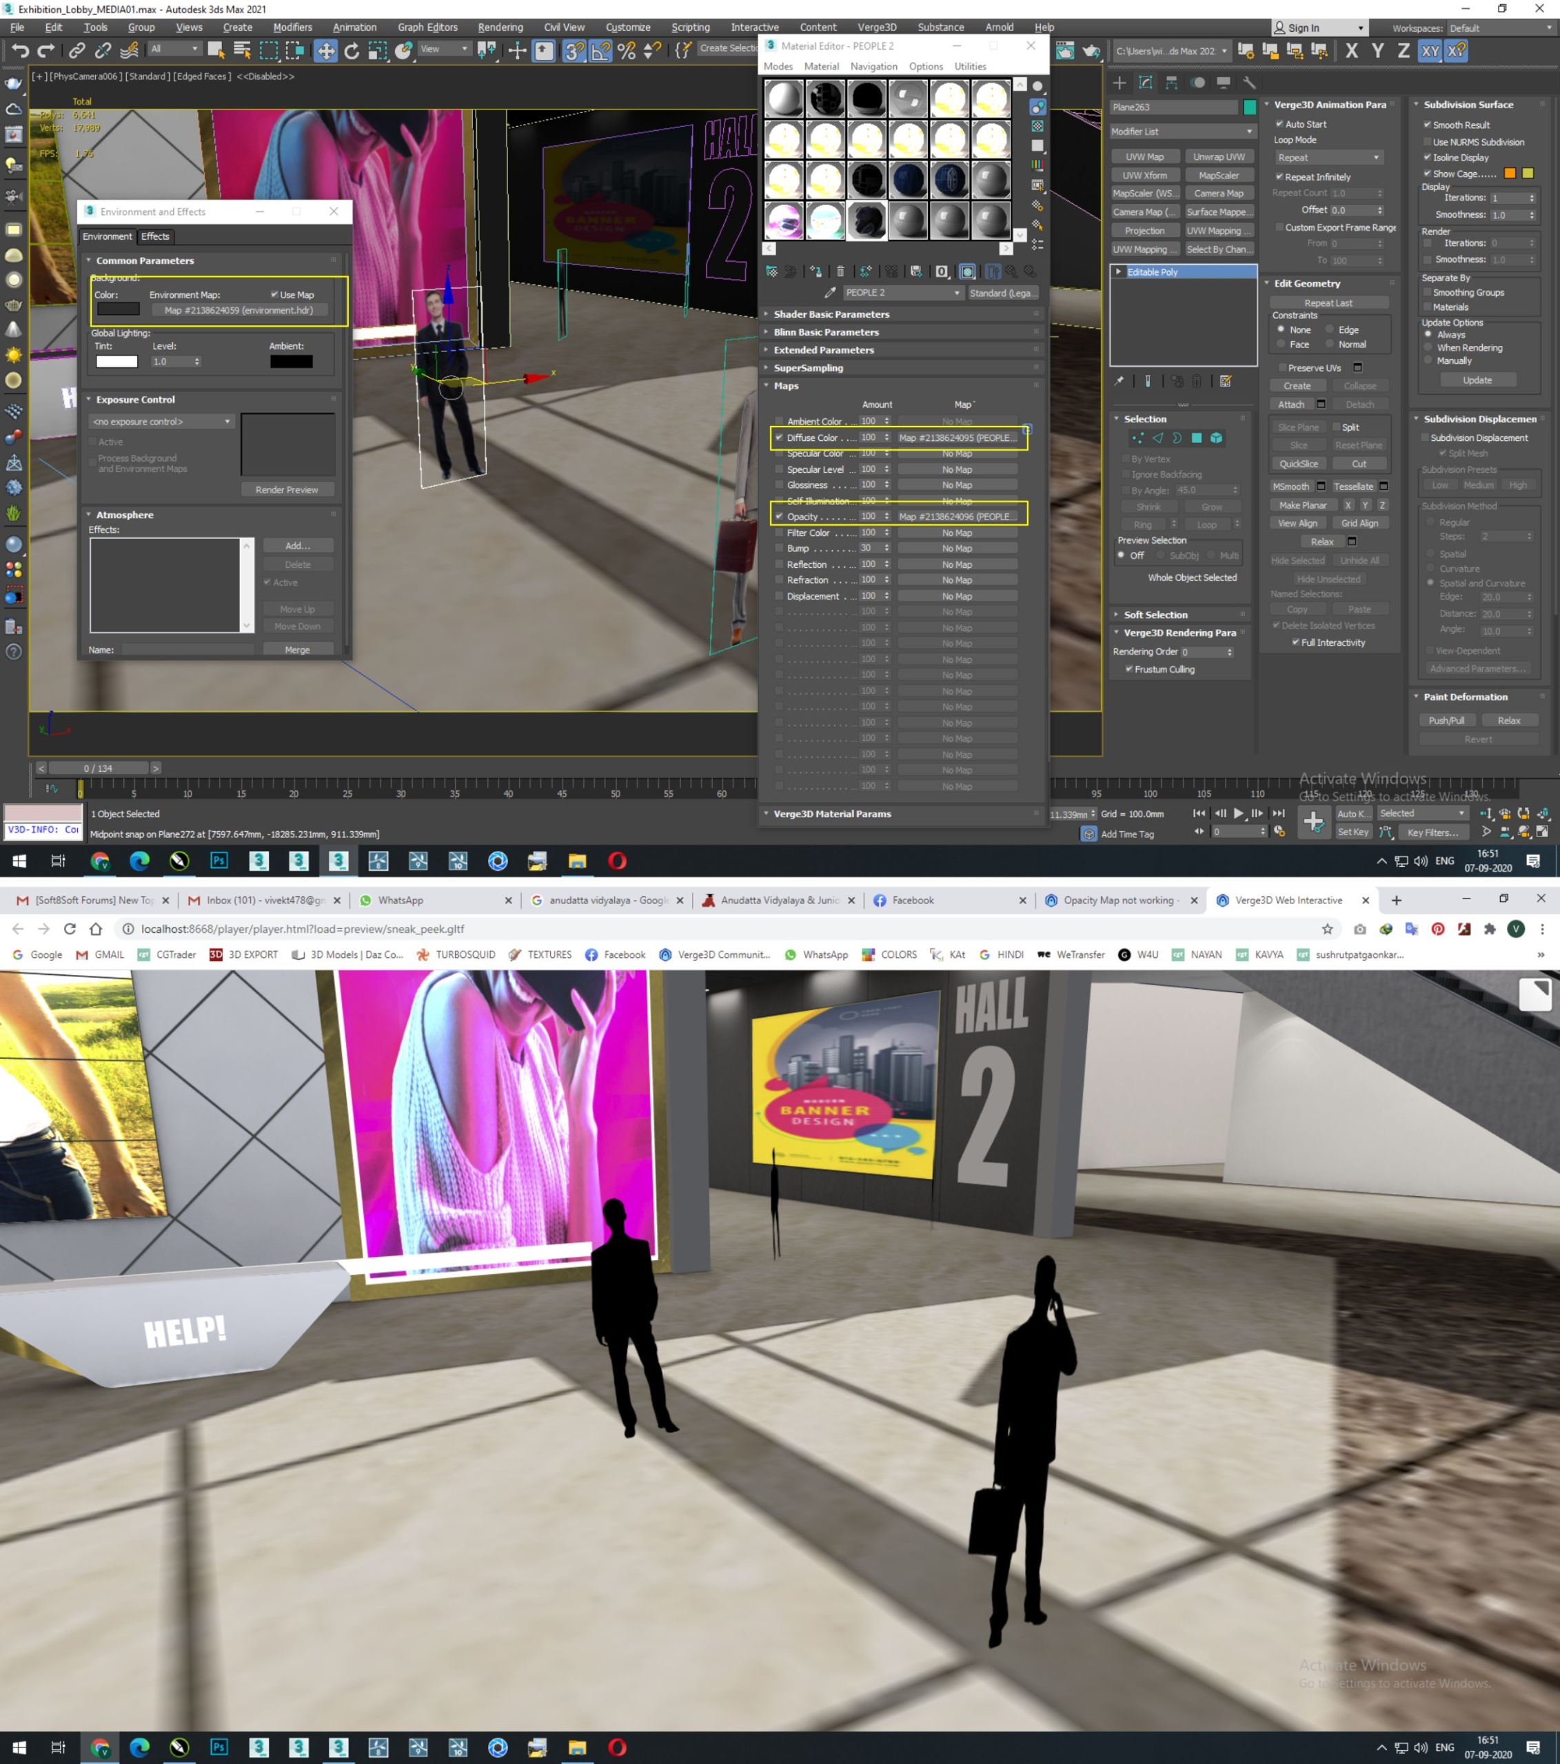Activate the Select and Rotate tool
The image size is (1560, 1764).
coord(352,50)
